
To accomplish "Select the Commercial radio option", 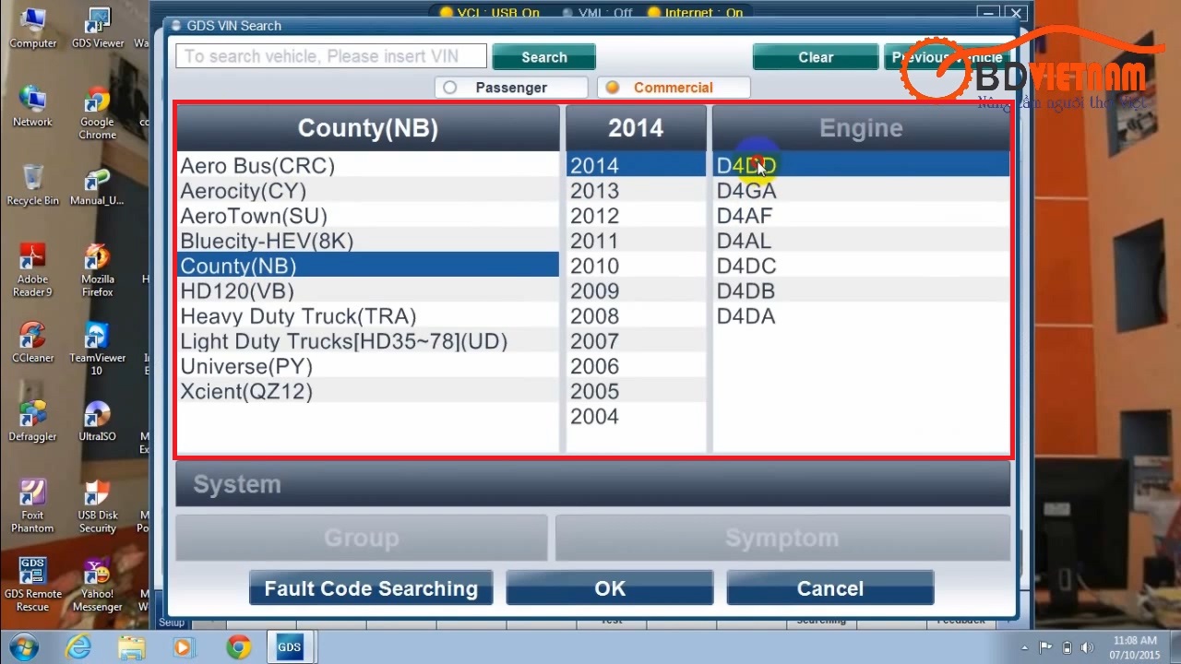I will [x=674, y=88].
